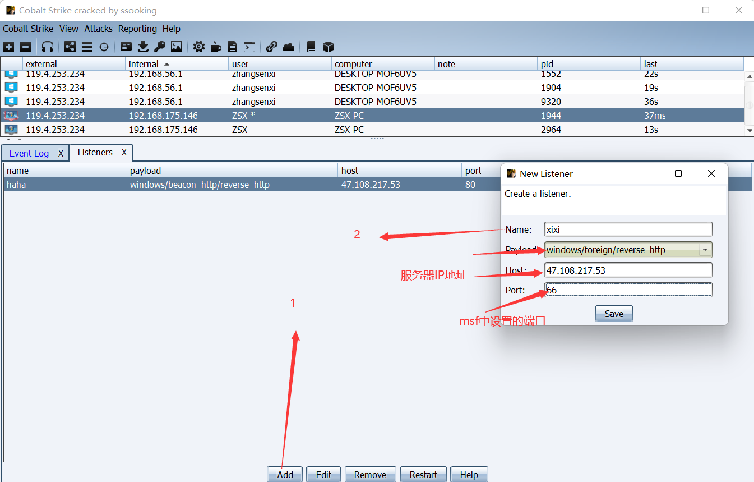Screen dimensions: 754x482
Task: Sort sessions by last column header
Action: pos(692,64)
